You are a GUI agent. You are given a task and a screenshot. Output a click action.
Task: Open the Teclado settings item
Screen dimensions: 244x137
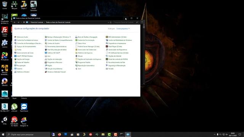109,68
